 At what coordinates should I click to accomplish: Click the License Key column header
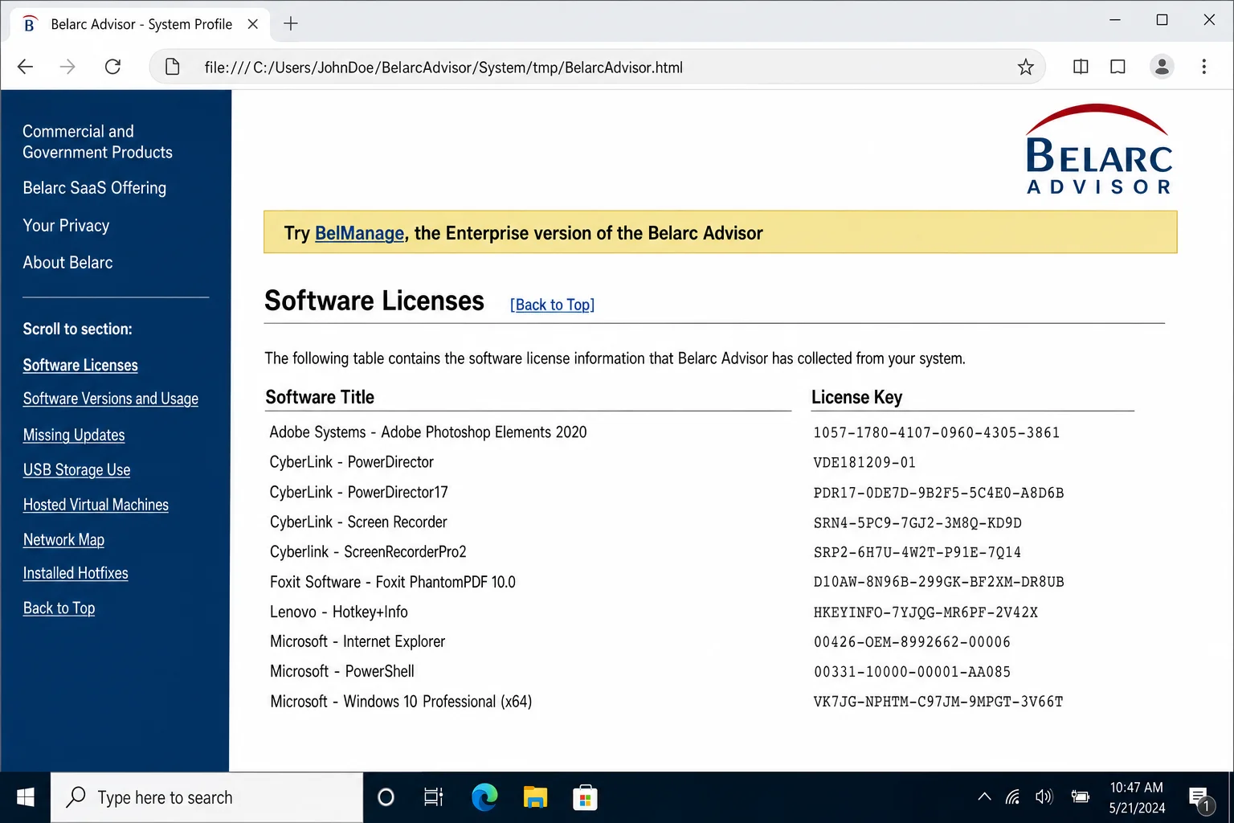point(856,397)
